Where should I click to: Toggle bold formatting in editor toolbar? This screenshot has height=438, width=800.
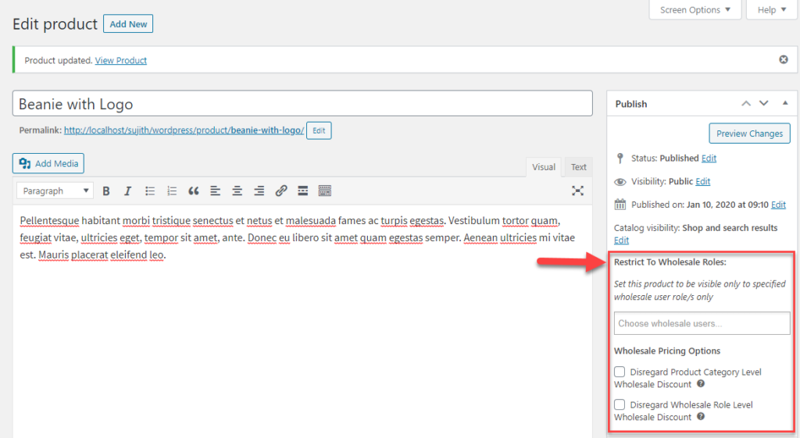106,191
